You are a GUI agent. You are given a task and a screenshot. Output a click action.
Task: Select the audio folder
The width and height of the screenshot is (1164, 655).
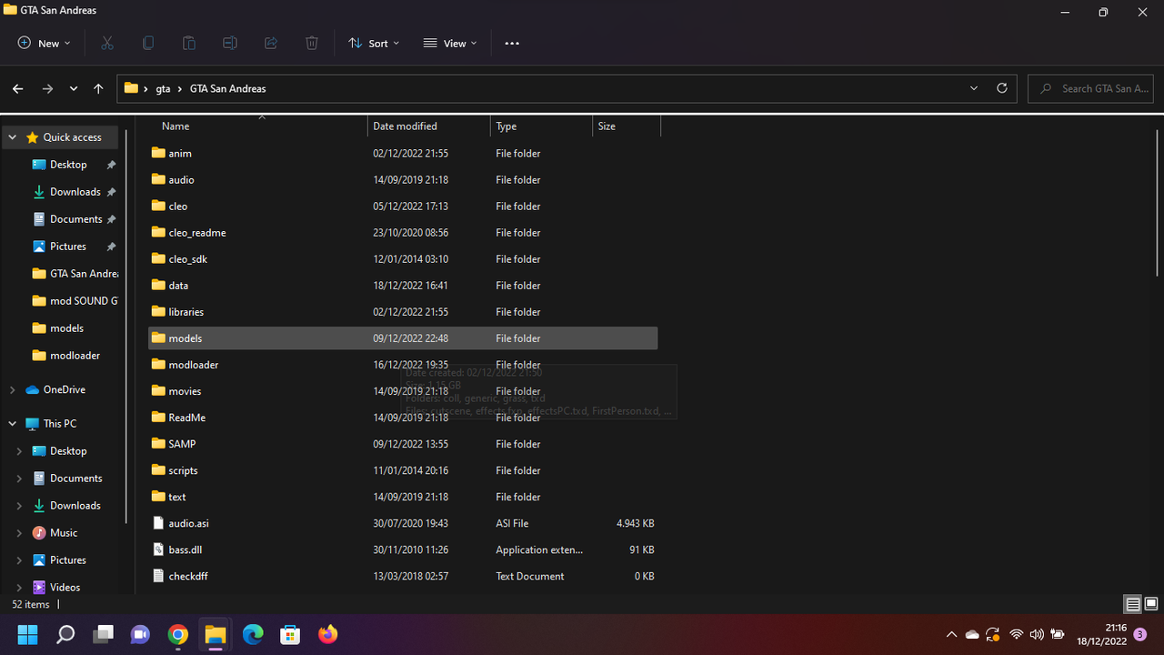(x=403, y=179)
